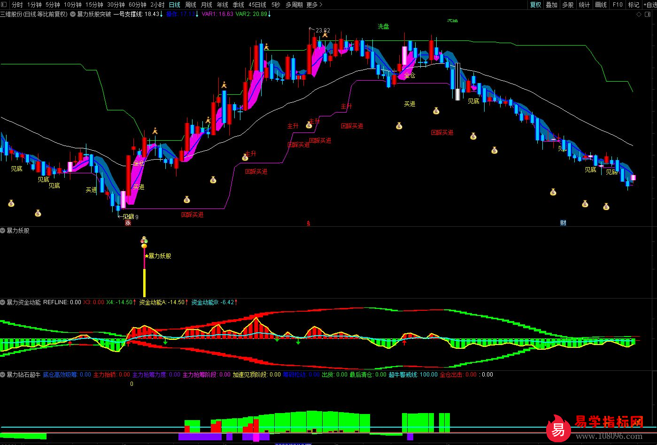Click the 加速见顶阶段: 0.00 value
657x445 pixels.
click(x=256, y=375)
